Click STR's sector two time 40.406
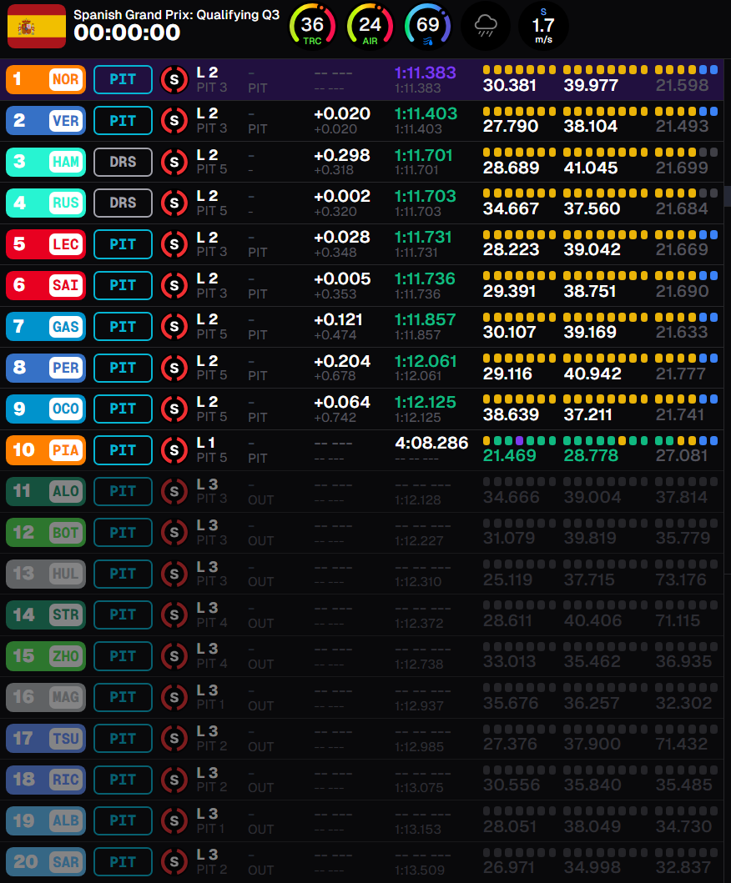Image resolution: width=731 pixels, height=883 pixels. click(593, 620)
